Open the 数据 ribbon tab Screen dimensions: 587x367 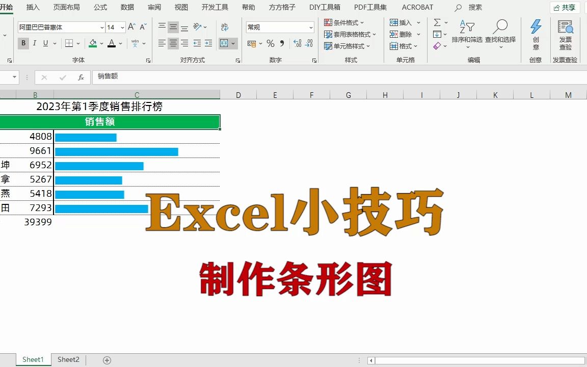pos(127,7)
